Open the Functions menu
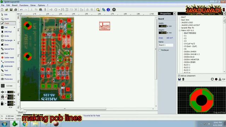The height and width of the screenshot is (127, 226). (x=24, y=5)
